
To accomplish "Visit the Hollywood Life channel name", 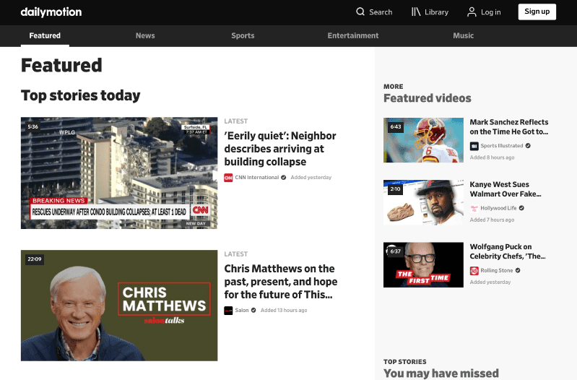I will tap(498, 208).
